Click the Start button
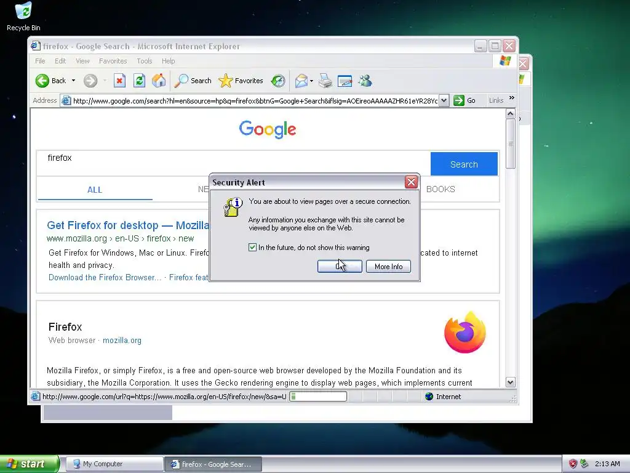Screen dimensions: 630x473 point(29,464)
